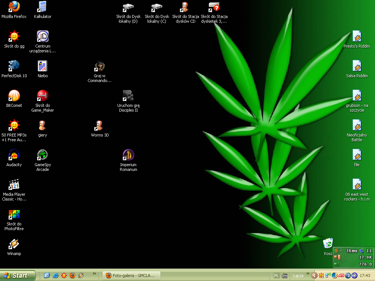375x281 pixels.
Task: Show hidden system tray icons arrow
Action: pyautogui.click(x=314, y=276)
